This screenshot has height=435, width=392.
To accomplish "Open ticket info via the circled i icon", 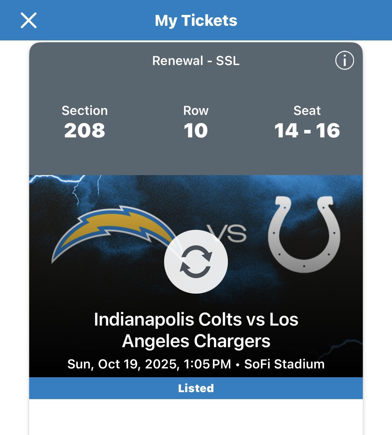I will tap(344, 60).
